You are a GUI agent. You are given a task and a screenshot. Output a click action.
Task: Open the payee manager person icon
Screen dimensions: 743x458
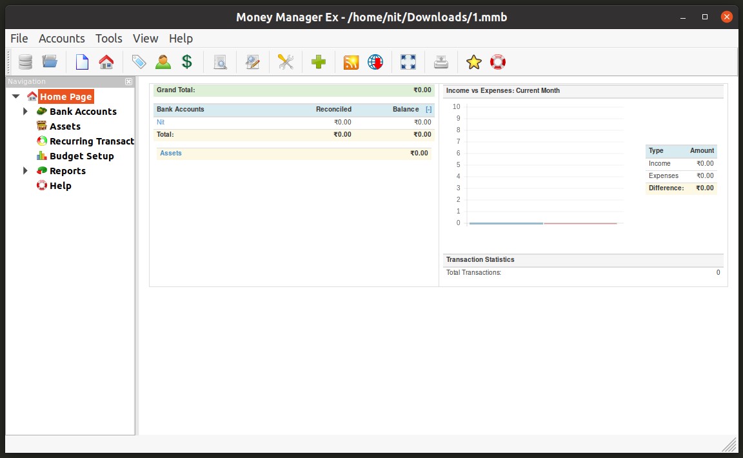tap(163, 62)
